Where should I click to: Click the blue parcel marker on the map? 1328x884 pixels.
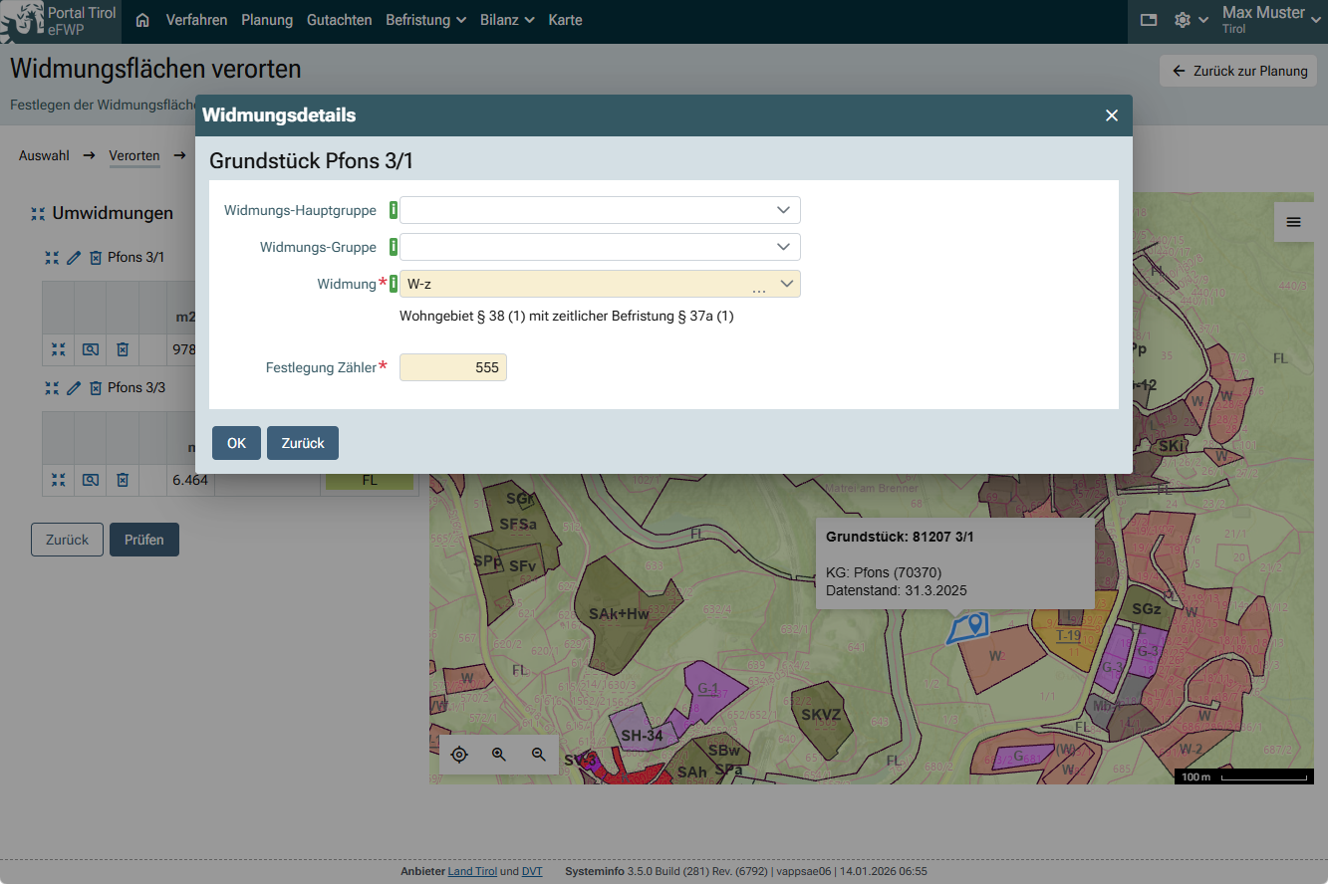976,624
